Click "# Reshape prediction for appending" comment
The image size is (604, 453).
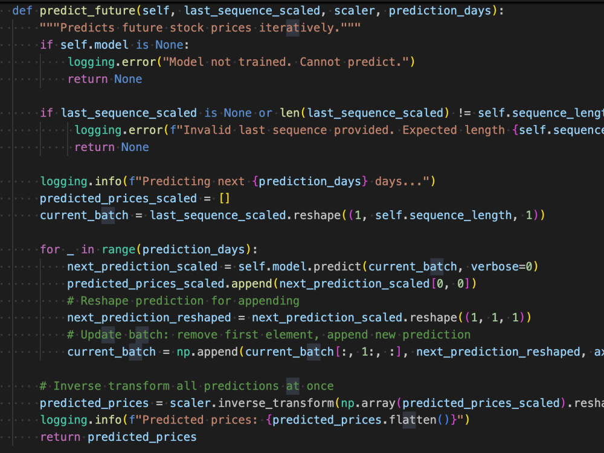[x=184, y=301]
